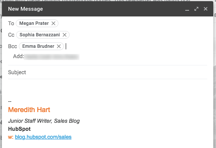
Task: Click in the empty message body area
Action: click(108, 88)
